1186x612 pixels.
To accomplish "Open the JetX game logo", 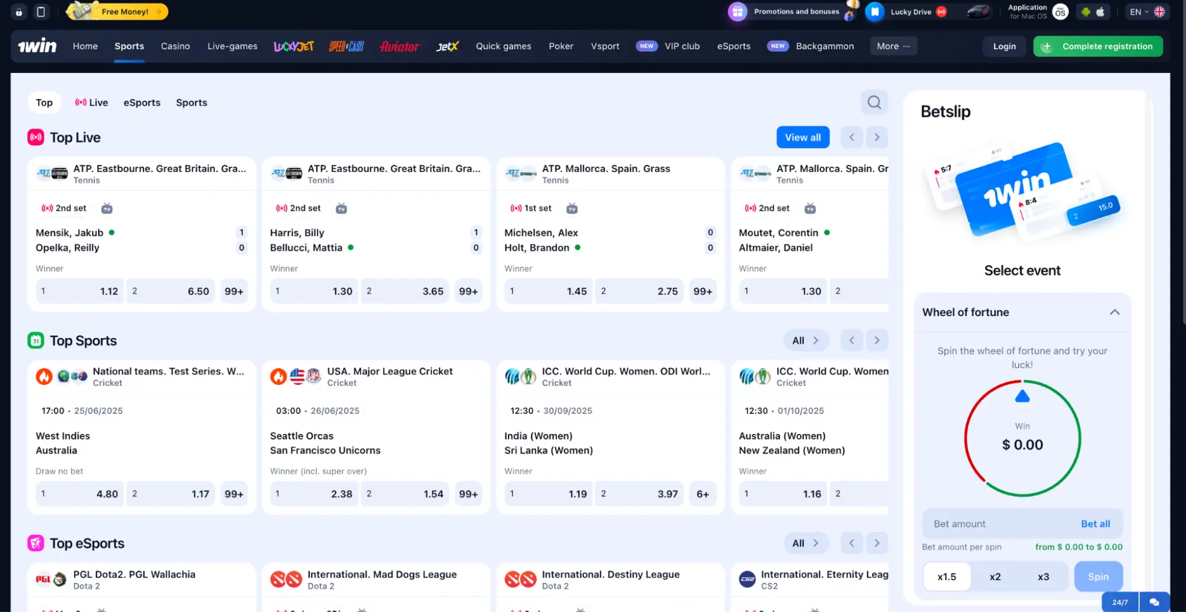I will coord(447,46).
